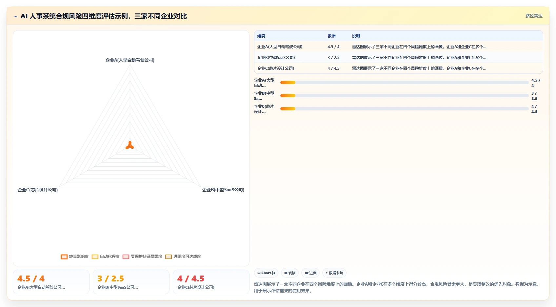Open the 3 / 2.5 stat card
The width and height of the screenshot is (556, 307).
(131, 282)
